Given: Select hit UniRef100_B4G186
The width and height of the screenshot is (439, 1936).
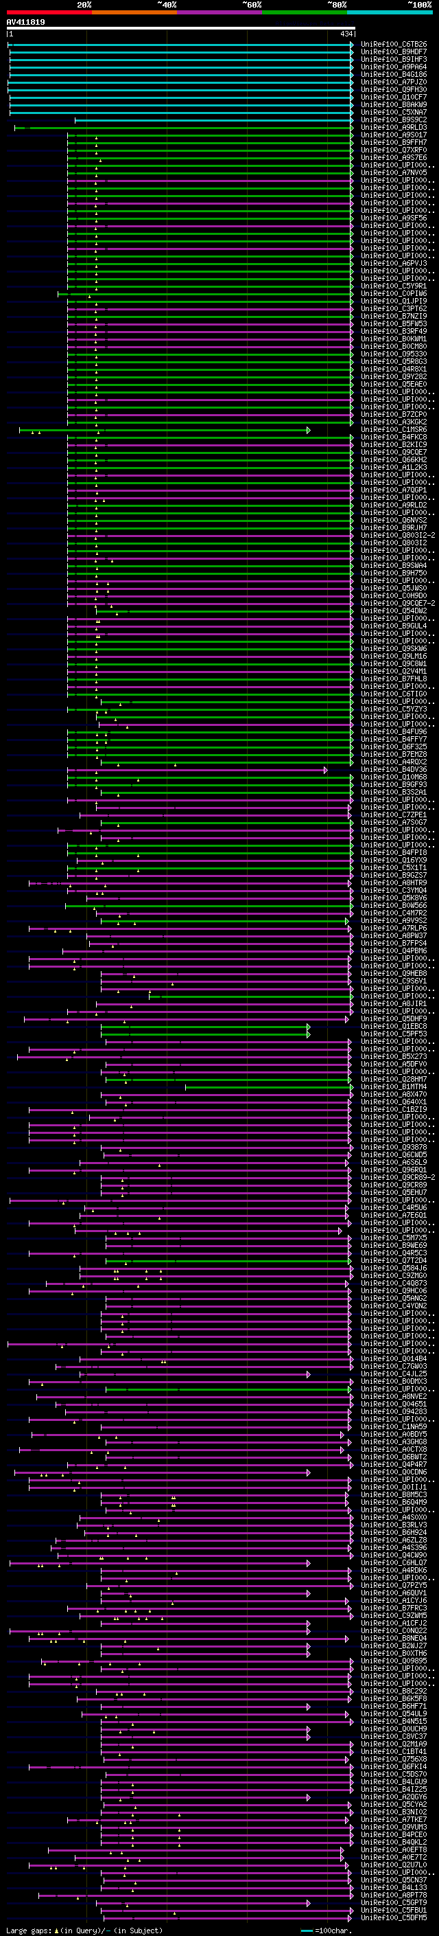Looking at the screenshot, I should pos(394,74).
